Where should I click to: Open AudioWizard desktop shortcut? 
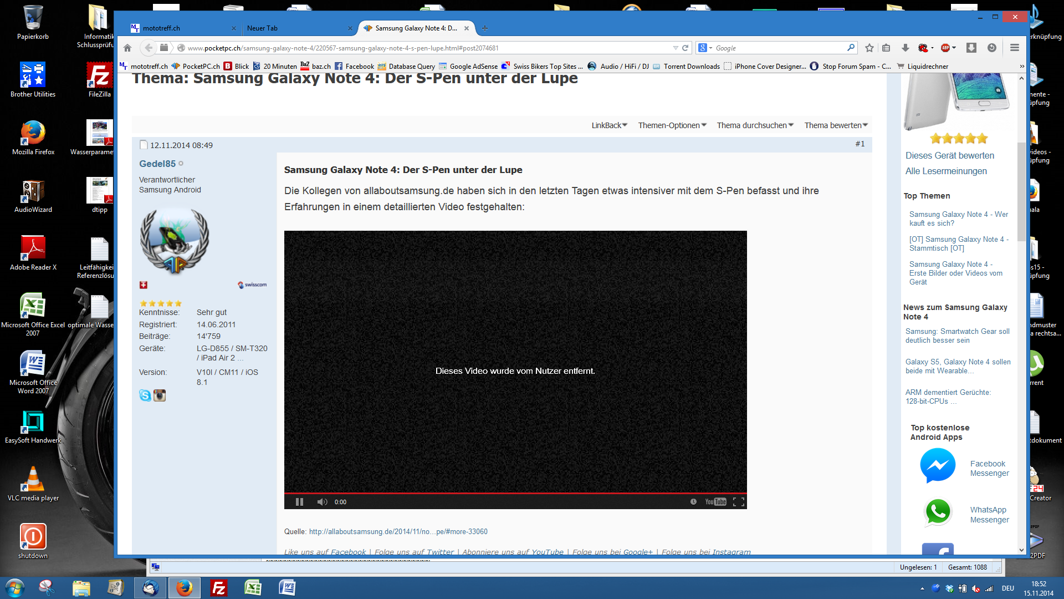coord(33,195)
